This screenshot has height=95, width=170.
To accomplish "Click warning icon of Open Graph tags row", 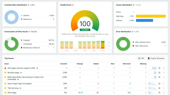I will click(x=5, y=84).
